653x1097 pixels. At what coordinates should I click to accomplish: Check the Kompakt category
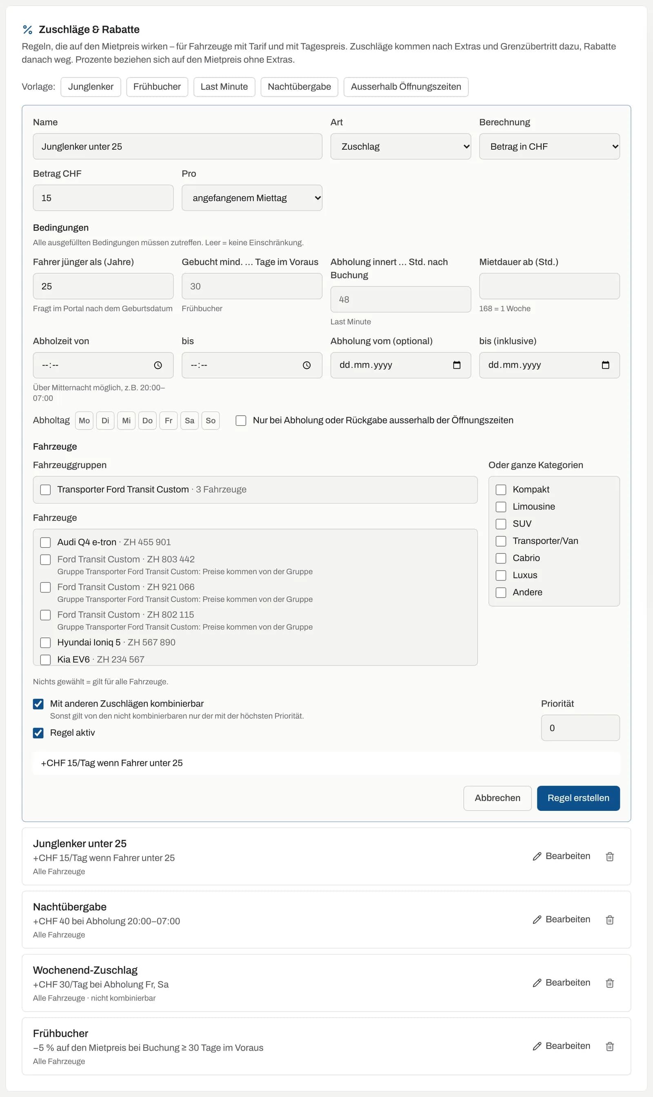click(501, 490)
